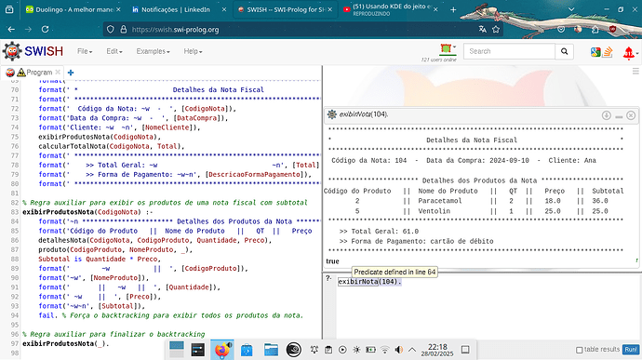Open the Firefox account avatar

pos(578,30)
